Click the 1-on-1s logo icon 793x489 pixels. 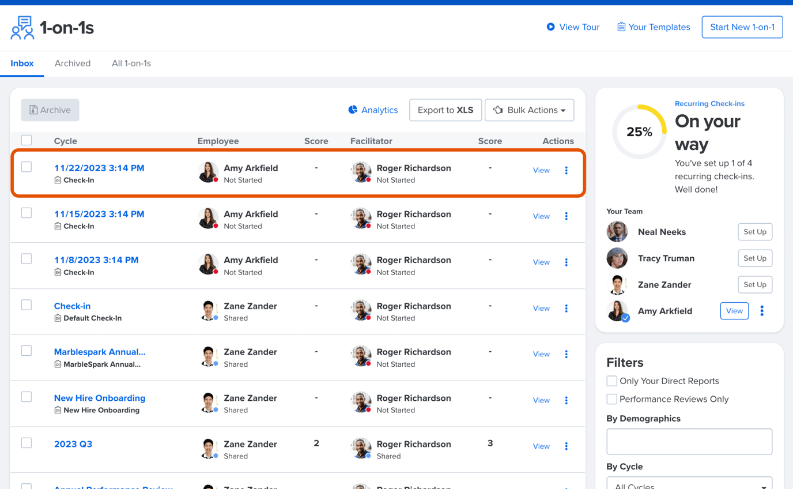point(22,28)
